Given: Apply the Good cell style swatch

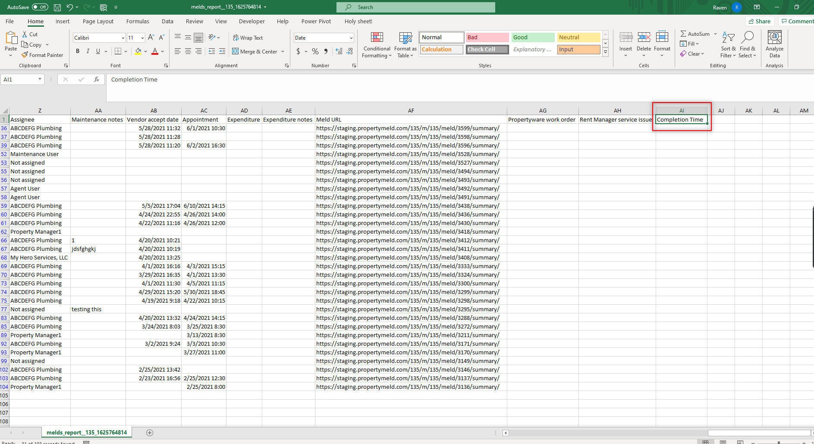Looking at the screenshot, I should pos(532,38).
